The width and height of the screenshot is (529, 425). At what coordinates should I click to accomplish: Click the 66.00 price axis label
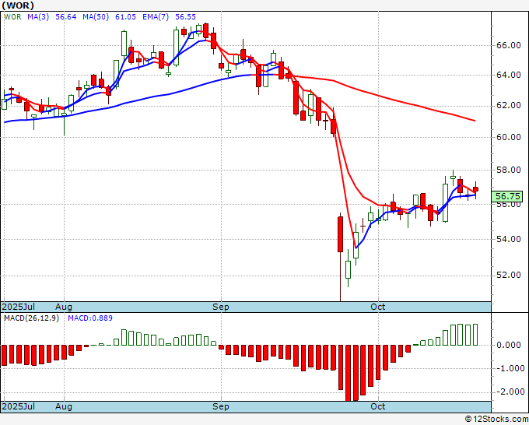point(509,46)
